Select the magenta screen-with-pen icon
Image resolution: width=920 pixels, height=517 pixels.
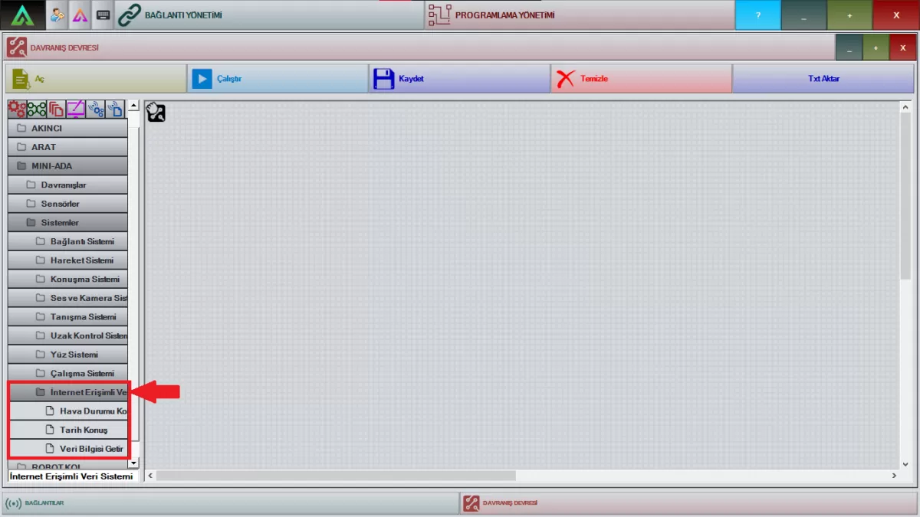click(x=76, y=110)
